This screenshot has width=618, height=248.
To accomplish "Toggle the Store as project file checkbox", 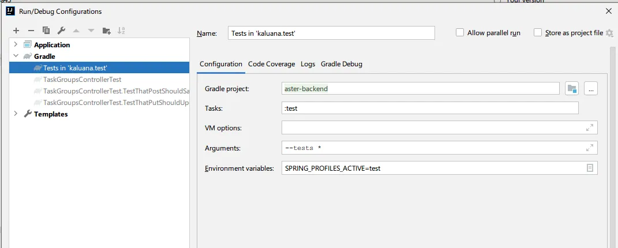I will pyautogui.click(x=538, y=33).
